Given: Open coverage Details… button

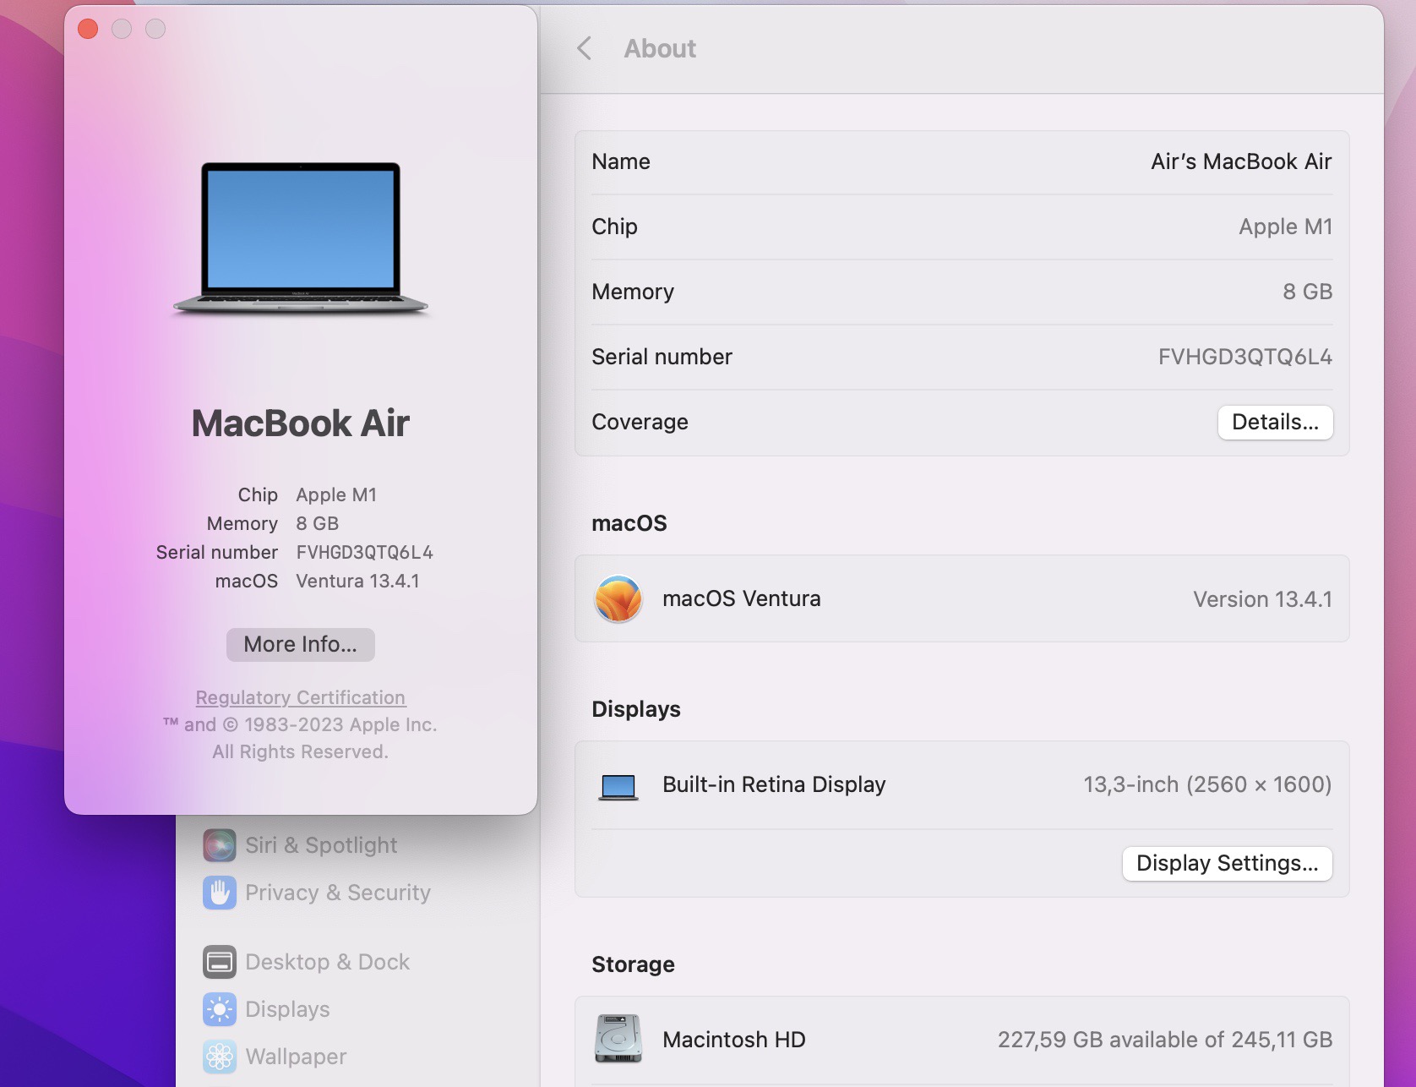Looking at the screenshot, I should (1275, 422).
